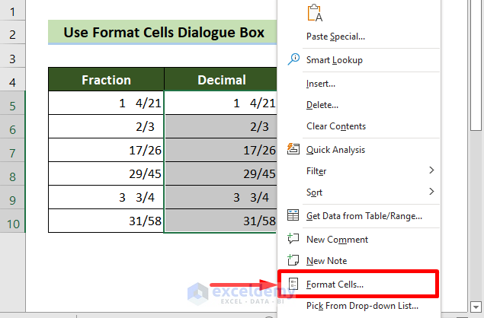484x318 pixels.
Task: Select Insert... in the context menu
Action: point(321,84)
